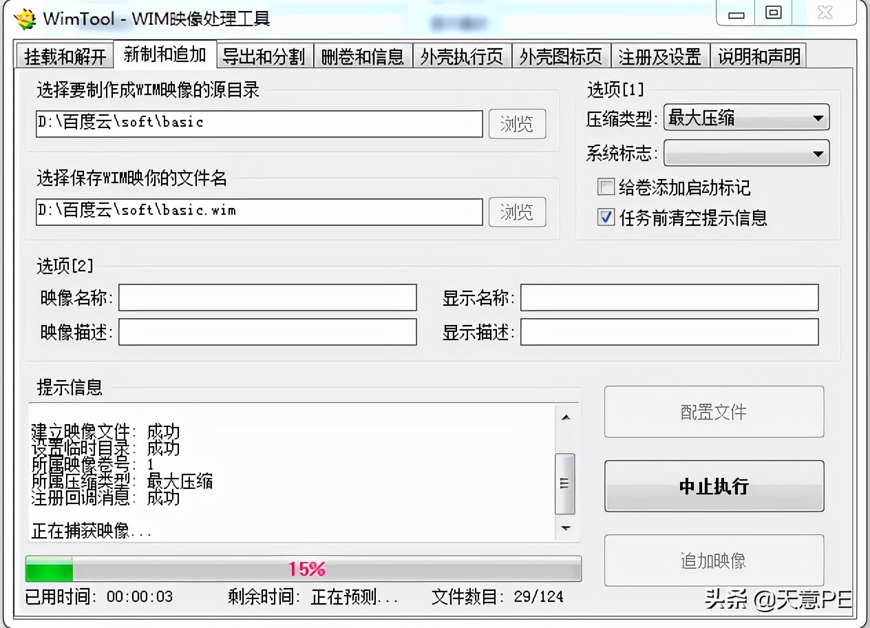Browse for the WIM save filename
The height and width of the screenshot is (628, 870).
click(x=517, y=212)
